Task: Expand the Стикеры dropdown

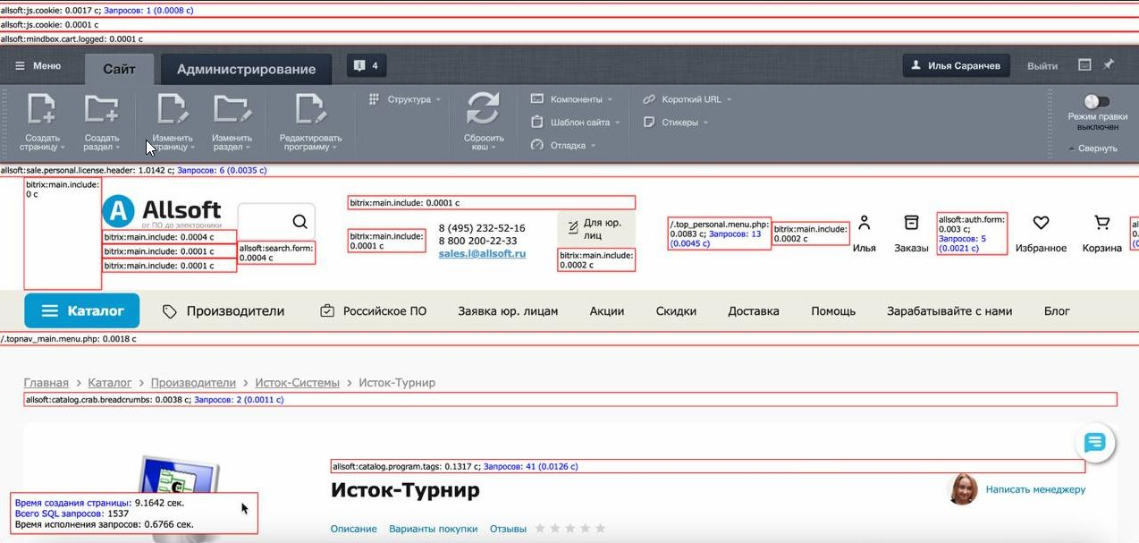Action: (677, 123)
